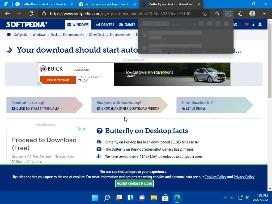This screenshot has width=272, height=204.
Task: Click the Edge icon on taskbar
Action: (177, 198)
